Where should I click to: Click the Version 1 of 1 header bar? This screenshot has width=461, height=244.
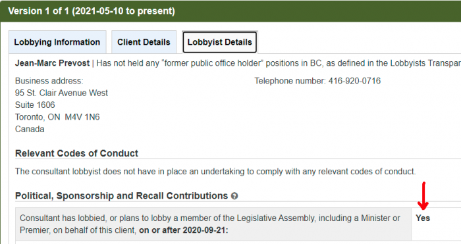230,11
